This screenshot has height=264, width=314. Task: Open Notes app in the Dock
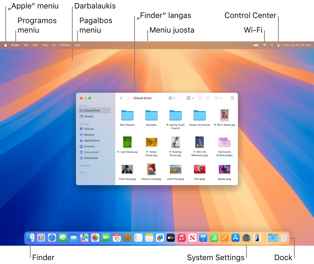click(x=149, y=238)
